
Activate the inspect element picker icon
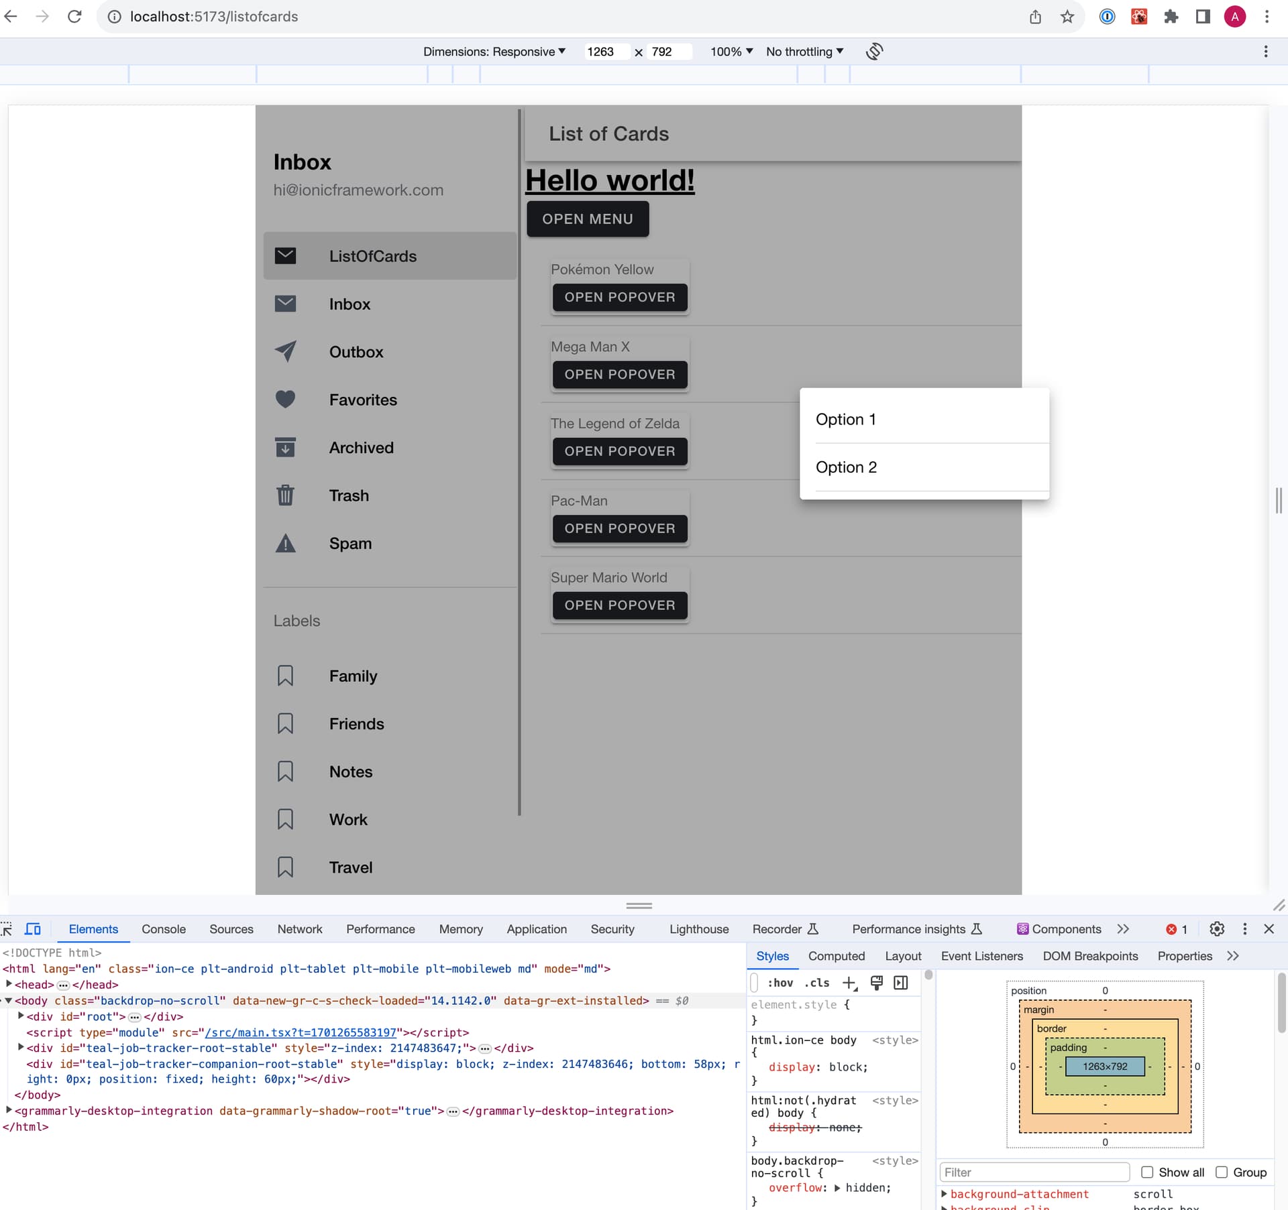7,929
